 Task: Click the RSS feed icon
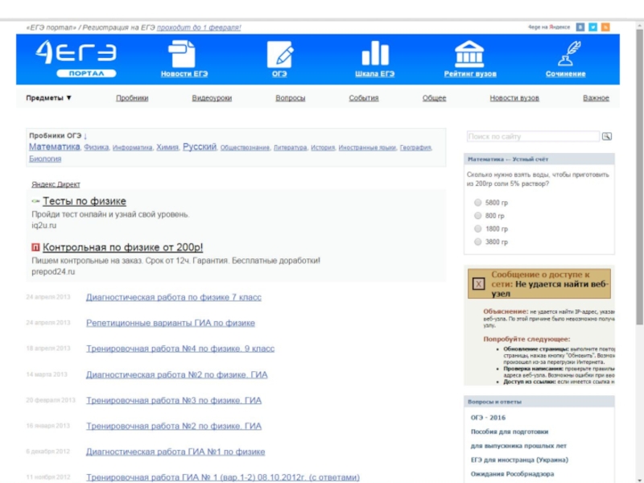click(605, 27)
